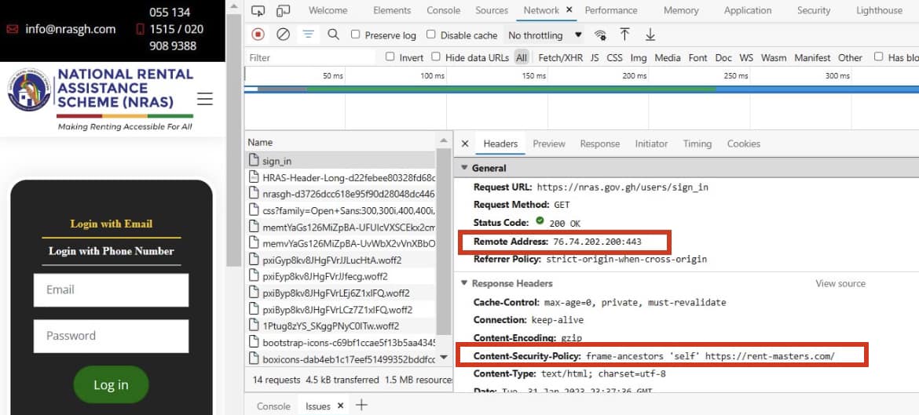Open the site's hamburger menu
The image size is (919, 415).
[205, 99]
